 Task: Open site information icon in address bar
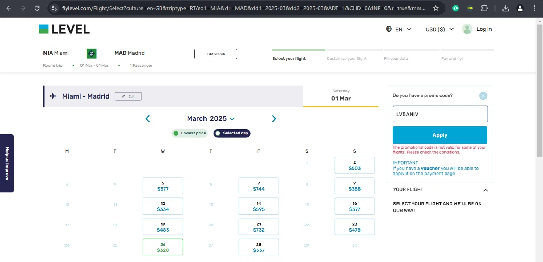point(54,8)
